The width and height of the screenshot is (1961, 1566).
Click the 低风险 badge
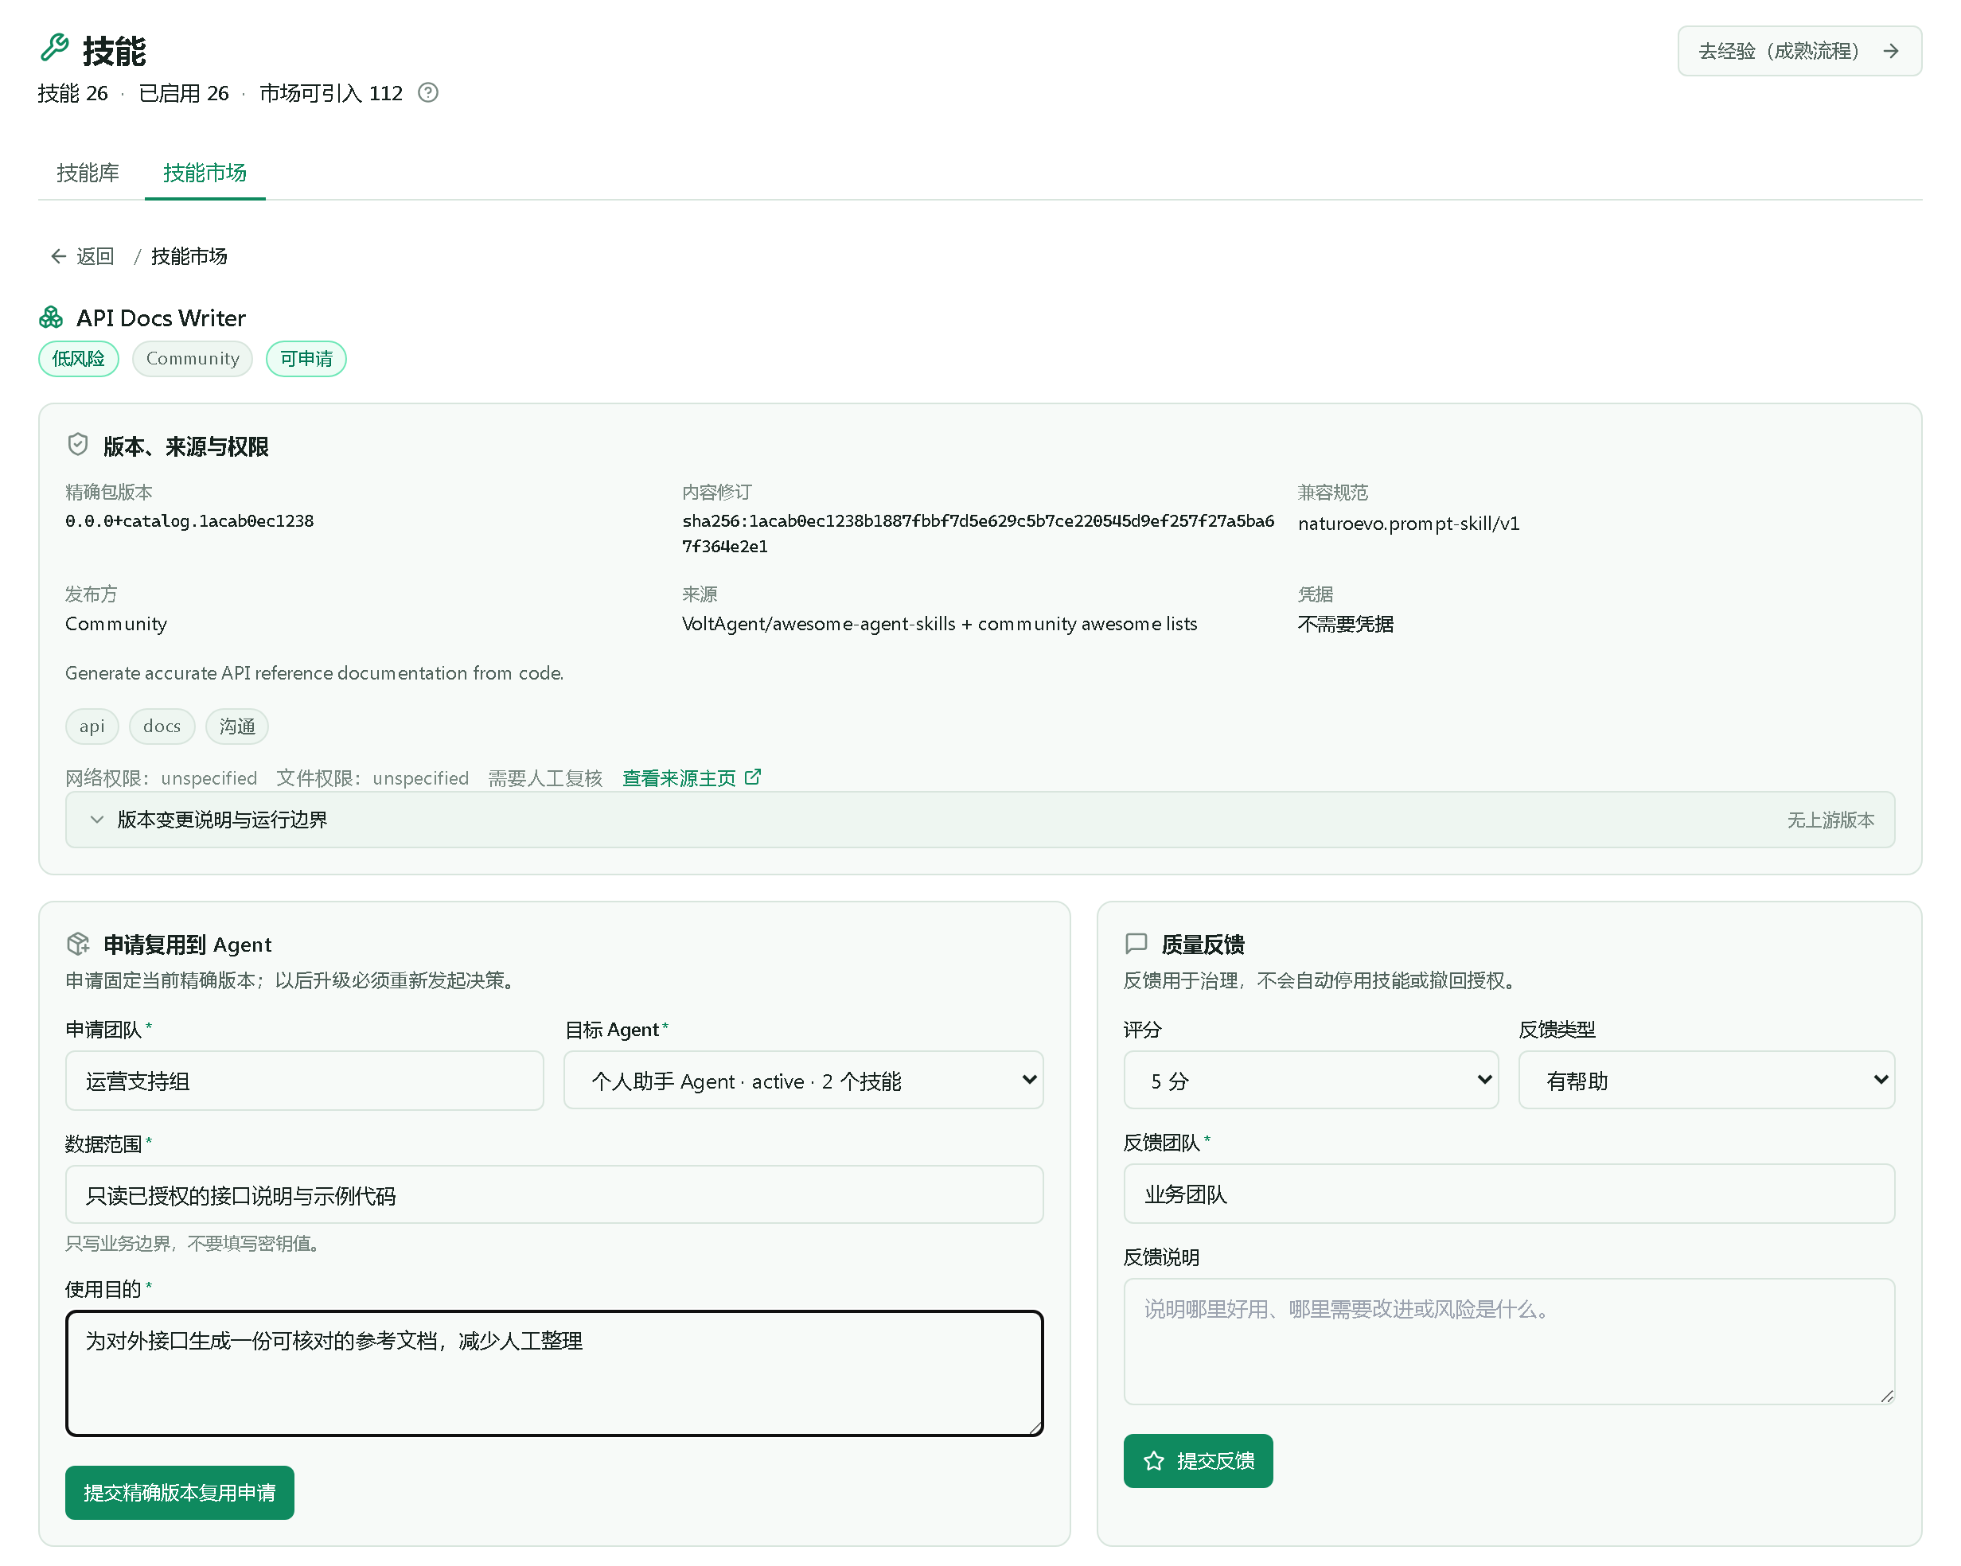pyautogui.click(x=78, y=358)
